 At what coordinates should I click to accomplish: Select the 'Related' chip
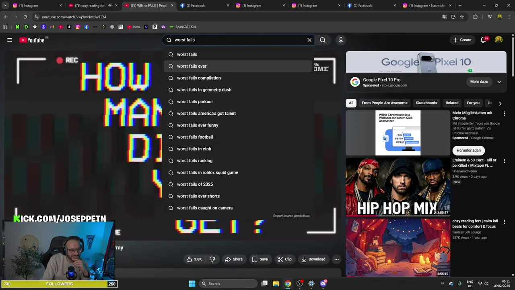[x=452, y=103]
